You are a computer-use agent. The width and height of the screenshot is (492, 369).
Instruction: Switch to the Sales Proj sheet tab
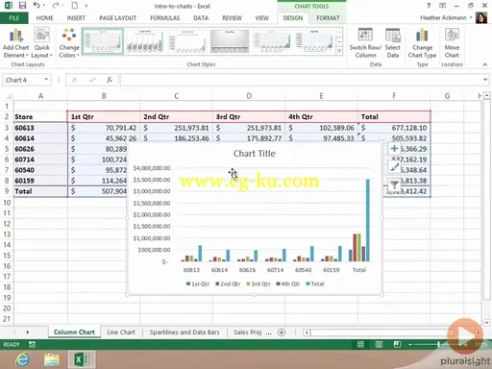pos(248,332)
